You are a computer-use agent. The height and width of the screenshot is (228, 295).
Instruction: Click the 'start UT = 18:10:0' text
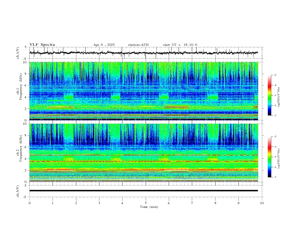(x=180, y=45)
